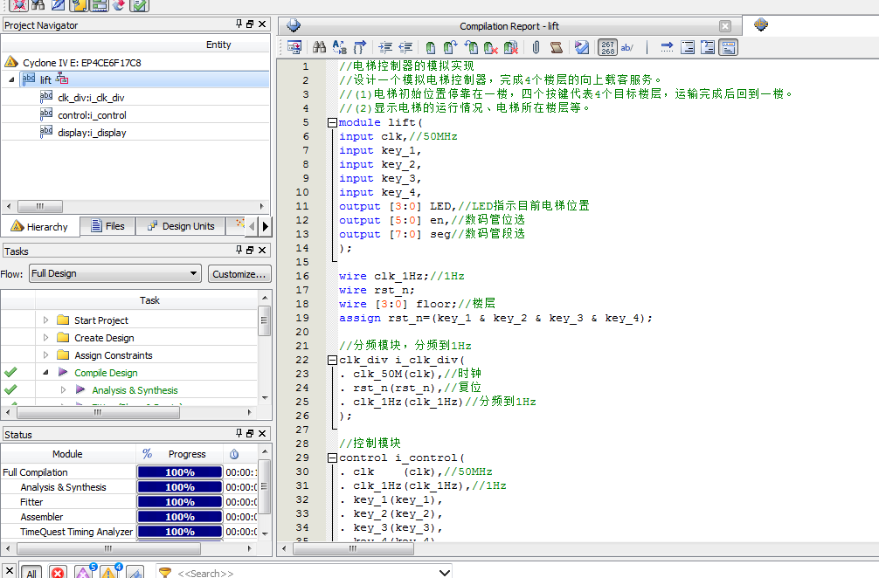This screenshot has width=879, height=578.
Task: Collapse the lift hierarchy tree node
Action: pyautogui.click(x=11, y=79)
